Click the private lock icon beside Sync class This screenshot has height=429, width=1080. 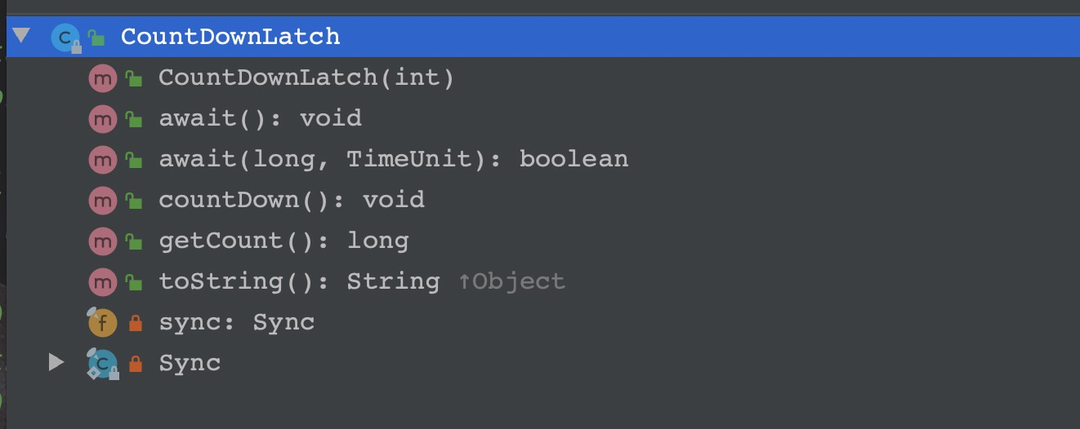point(135,365)
